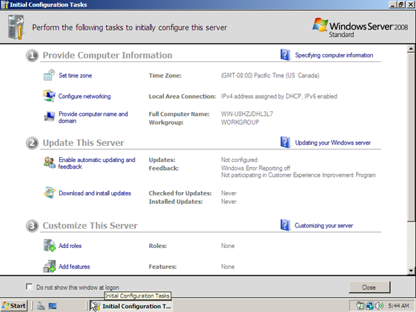Click the volume speaker tray icon

pos(379,306)
